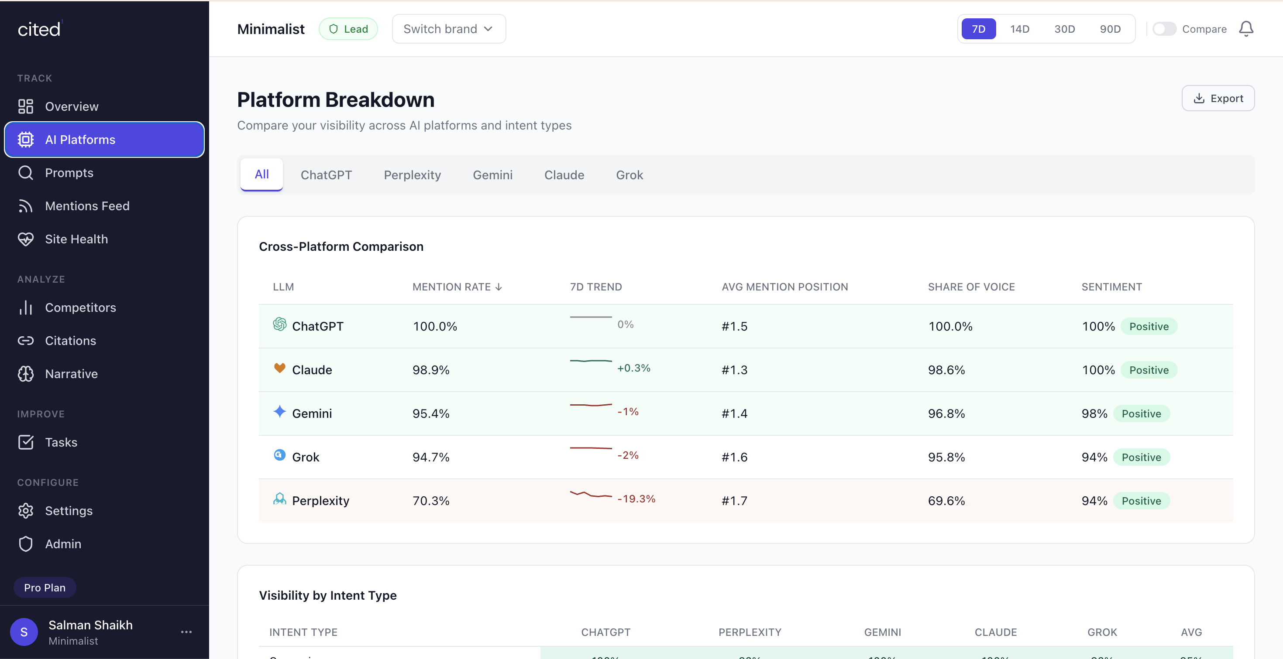Switch to the Gemini tab
Image resolution: width=1283 pixels, height=659 pixels.
(x=492, y=175)
